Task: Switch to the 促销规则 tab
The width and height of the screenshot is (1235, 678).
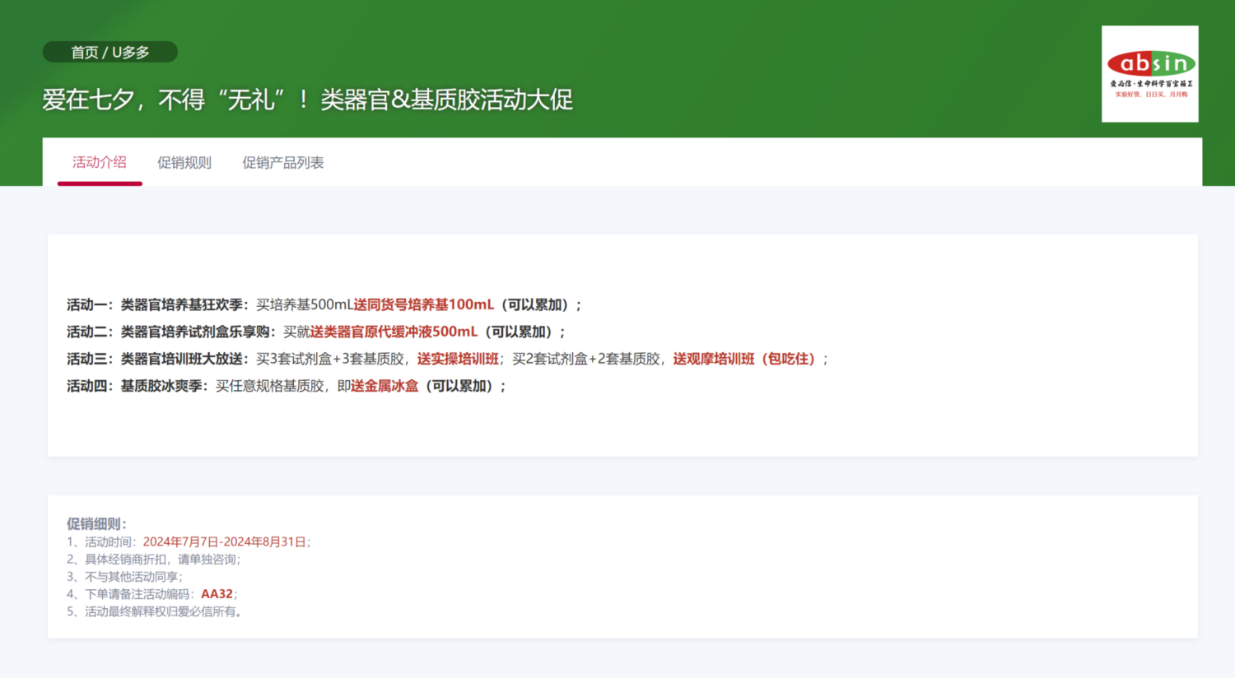Action: (x=184, y=162)
